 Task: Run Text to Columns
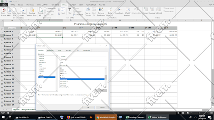[x=88, y=12]
